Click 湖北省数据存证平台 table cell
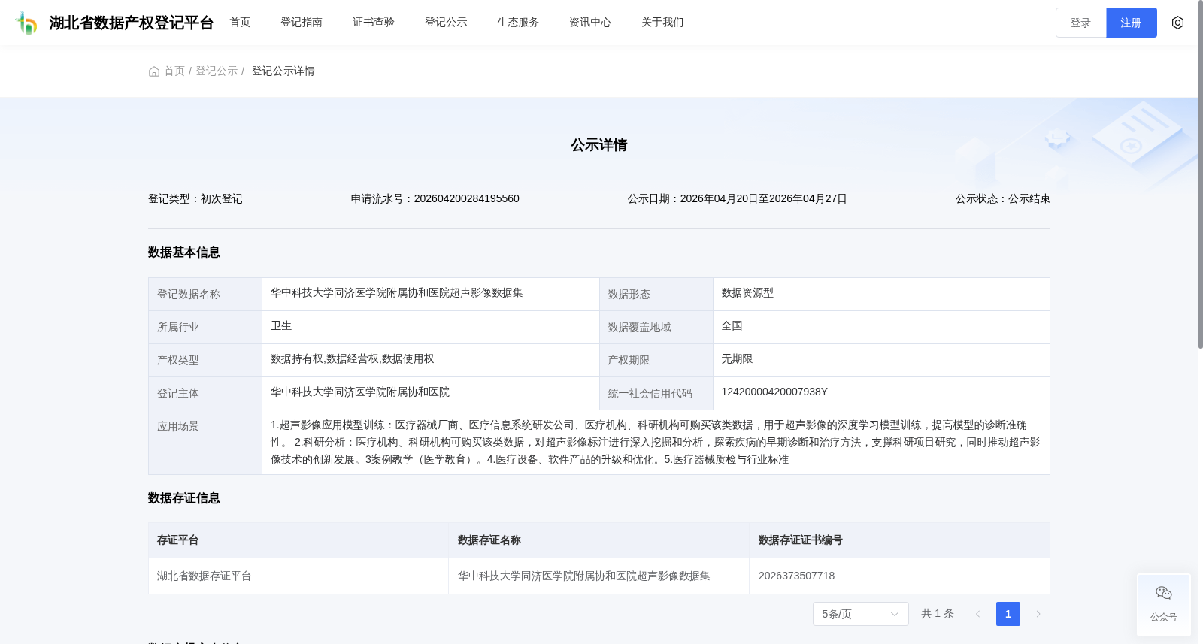The image size is (1203, 644). click(298, 576)
